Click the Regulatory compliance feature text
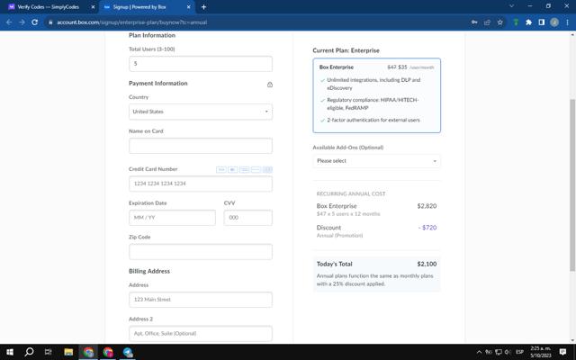 pos(373,104)
